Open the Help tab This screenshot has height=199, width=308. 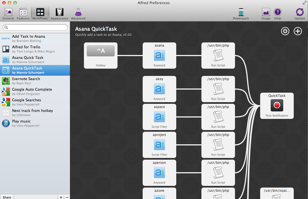coord(278,14)
